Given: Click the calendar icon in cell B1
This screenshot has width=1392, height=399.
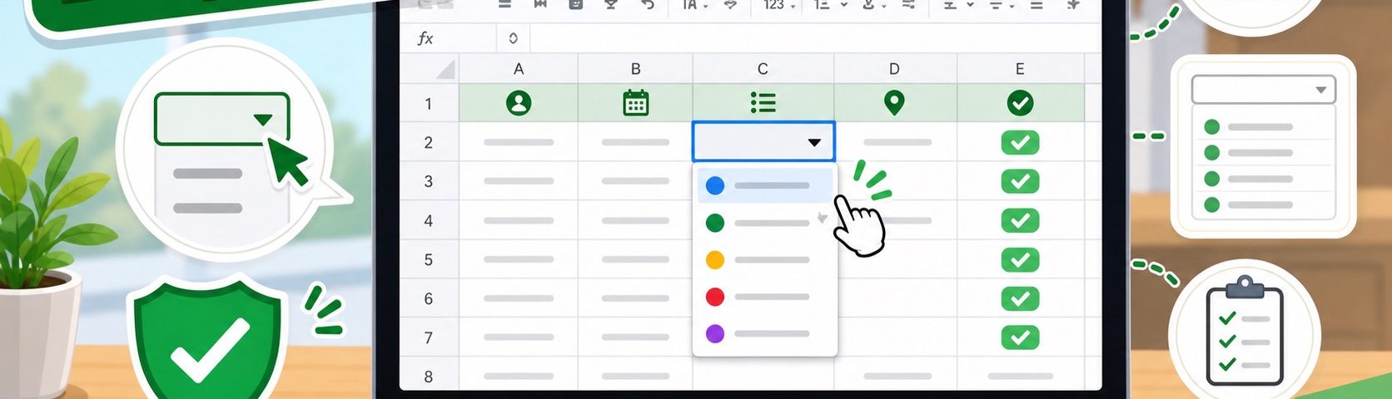Looking at the screenshot, I should click(635, 102).
